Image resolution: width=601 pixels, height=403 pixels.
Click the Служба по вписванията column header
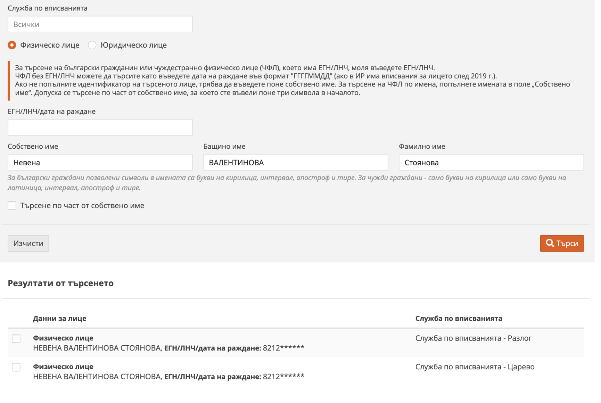point(459,319)
